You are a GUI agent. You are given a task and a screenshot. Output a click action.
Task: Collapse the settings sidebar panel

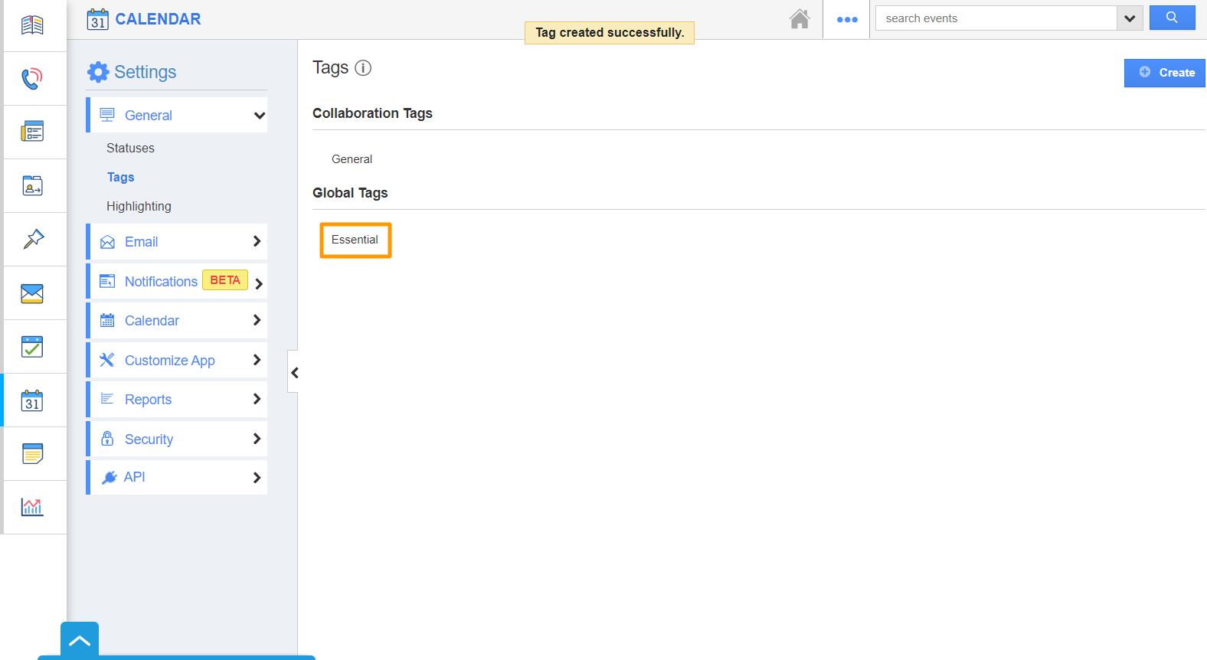click(294, 372)
